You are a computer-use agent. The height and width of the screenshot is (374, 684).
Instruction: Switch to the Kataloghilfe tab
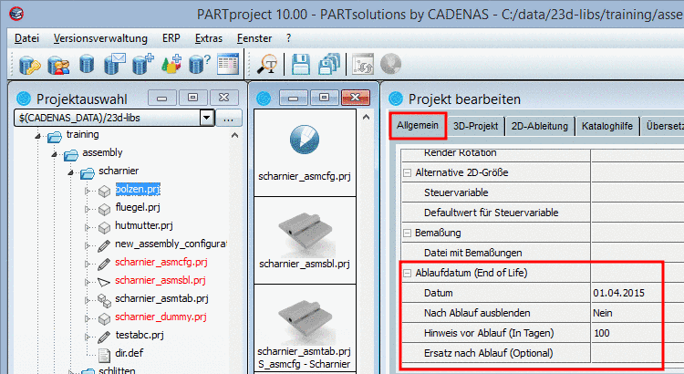606,127
